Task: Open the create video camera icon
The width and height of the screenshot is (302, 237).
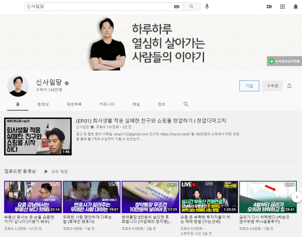Action: [x=269, y=7]
